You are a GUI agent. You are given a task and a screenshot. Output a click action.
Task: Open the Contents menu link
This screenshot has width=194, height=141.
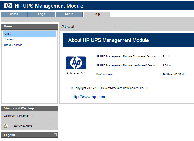[9, 39]
